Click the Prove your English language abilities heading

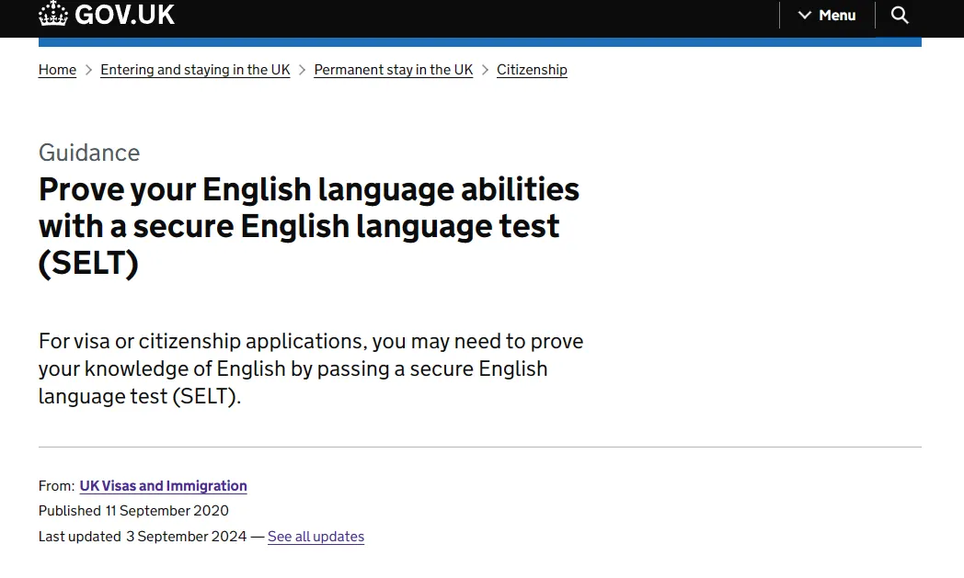coord(309,226)
